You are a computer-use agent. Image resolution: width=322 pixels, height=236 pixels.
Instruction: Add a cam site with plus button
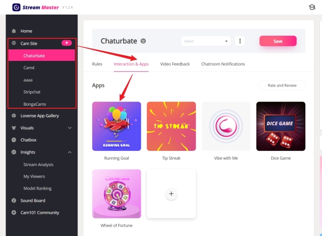tap(66, 43)
